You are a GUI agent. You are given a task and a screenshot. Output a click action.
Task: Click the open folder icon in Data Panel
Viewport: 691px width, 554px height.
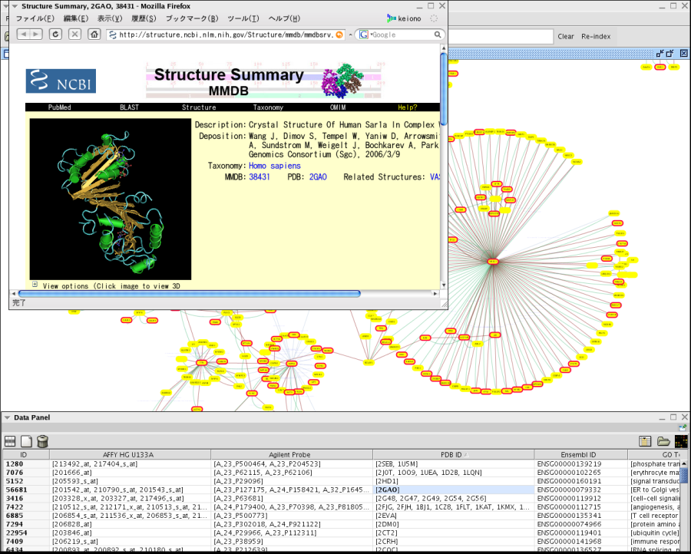tap(663, 441)
